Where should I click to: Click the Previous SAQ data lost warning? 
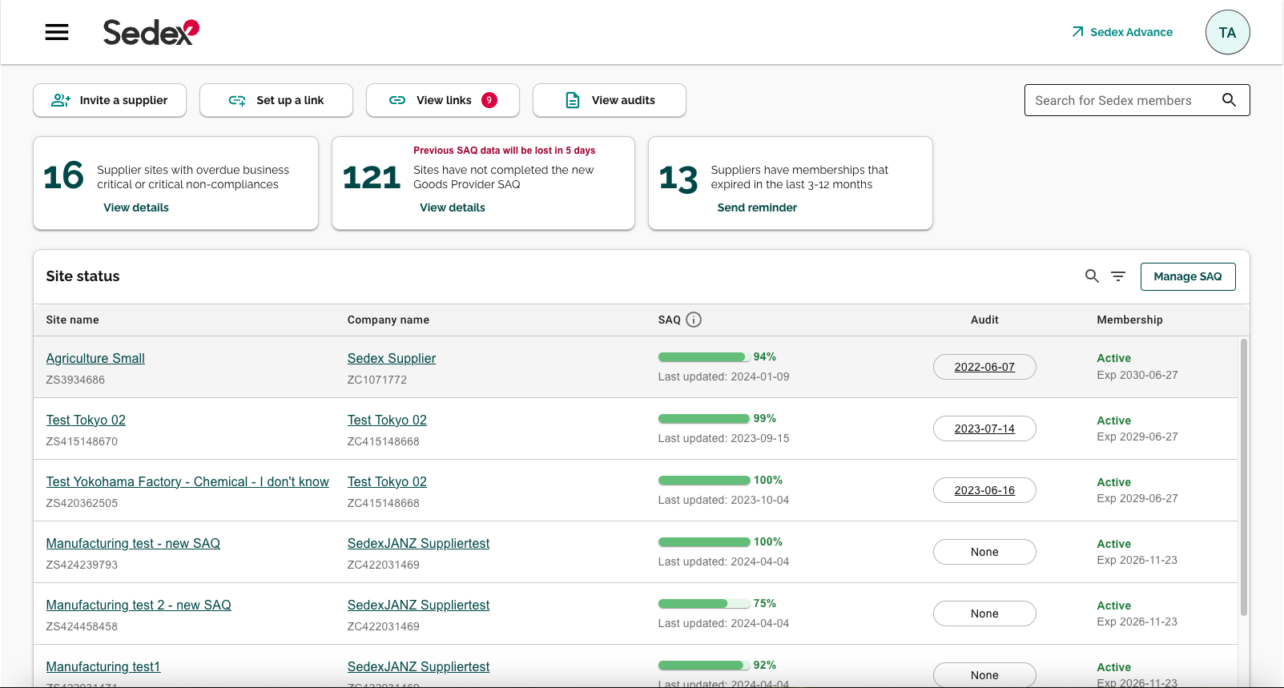pyautogui.click(x=505, y=151)
